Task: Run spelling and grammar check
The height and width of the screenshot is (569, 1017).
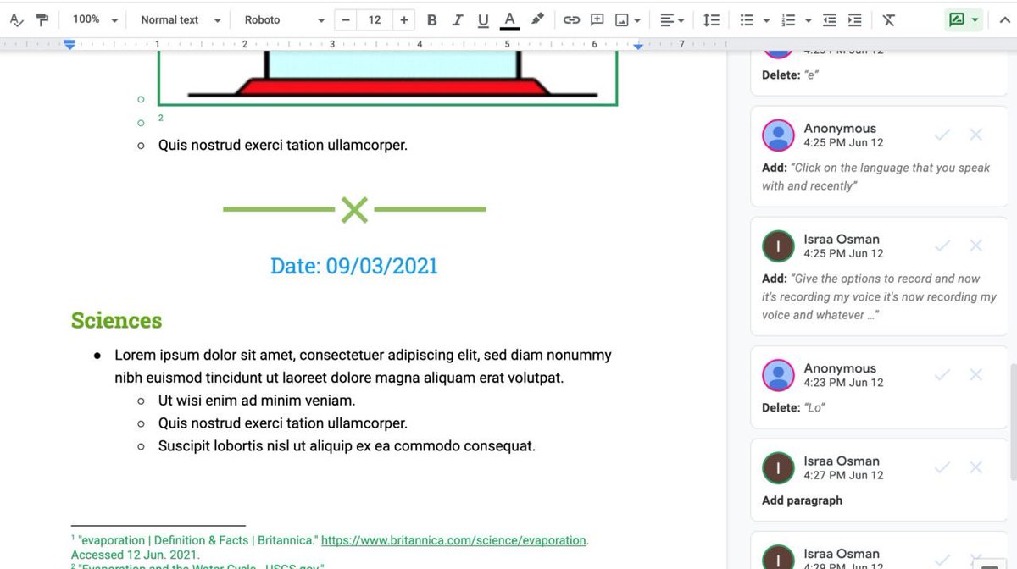Action: pyautogui.click(x=17, y=19)
